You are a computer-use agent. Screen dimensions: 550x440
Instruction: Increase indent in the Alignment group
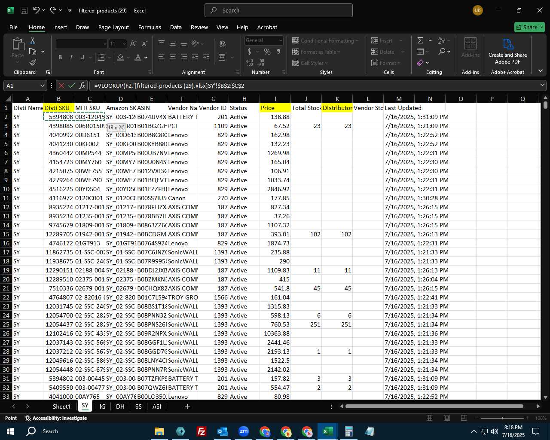pyautogui.click(x=206, y=57)
